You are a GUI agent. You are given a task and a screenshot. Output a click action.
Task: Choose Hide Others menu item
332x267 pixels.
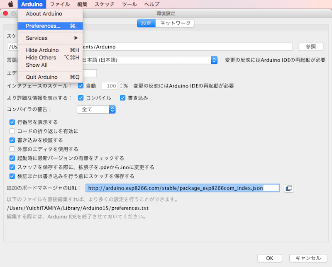(x=50, y=58)
